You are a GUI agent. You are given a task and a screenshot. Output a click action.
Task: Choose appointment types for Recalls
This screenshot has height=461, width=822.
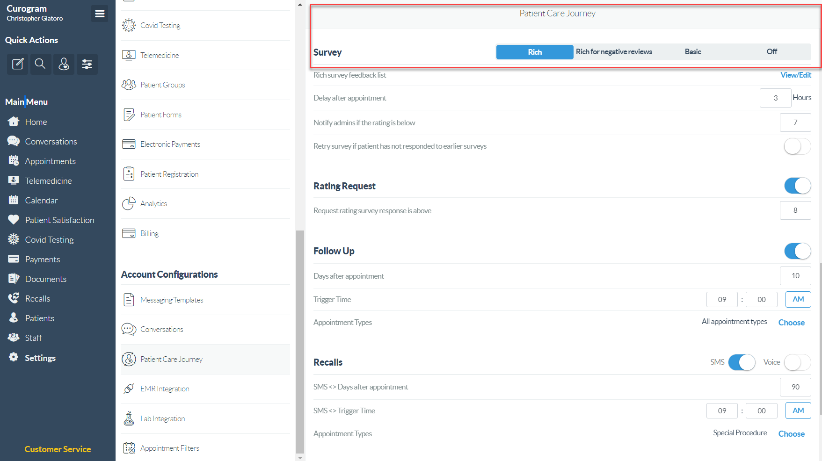pyautogui.click(x=791, y=434)
